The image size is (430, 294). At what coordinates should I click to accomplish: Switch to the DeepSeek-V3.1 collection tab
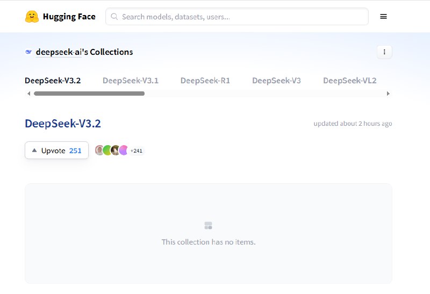(131, 81)
